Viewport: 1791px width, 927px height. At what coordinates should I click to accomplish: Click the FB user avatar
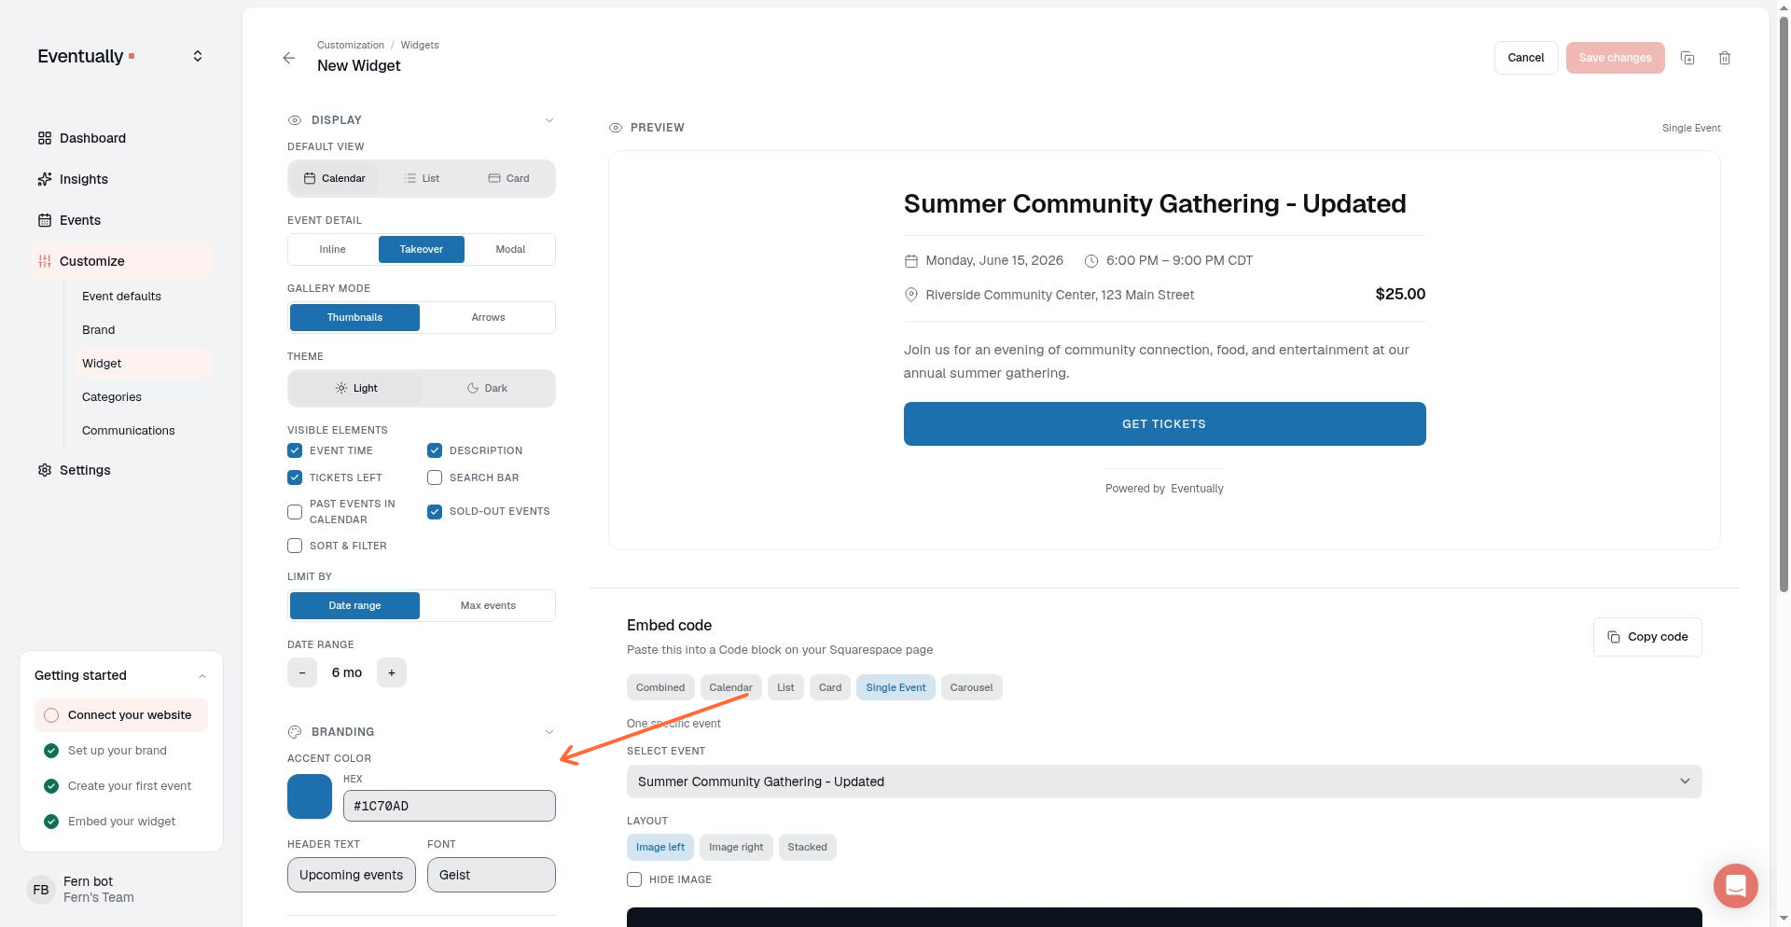click(41, 890)
